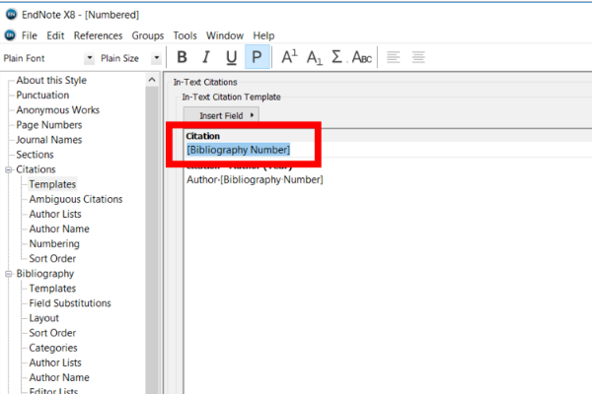Click EndNote X8 title bar icon

tap(11, 15)
